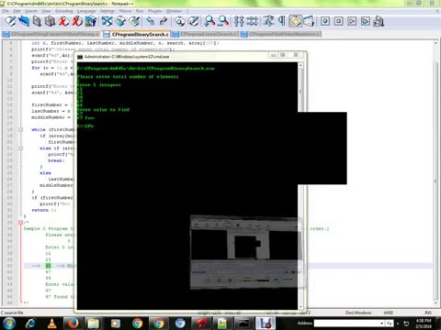
Task: Save recorded macro toolbar icon
Action: (379, 21)
